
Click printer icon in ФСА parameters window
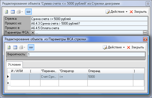pyautogui.click(x=21, y=47)
